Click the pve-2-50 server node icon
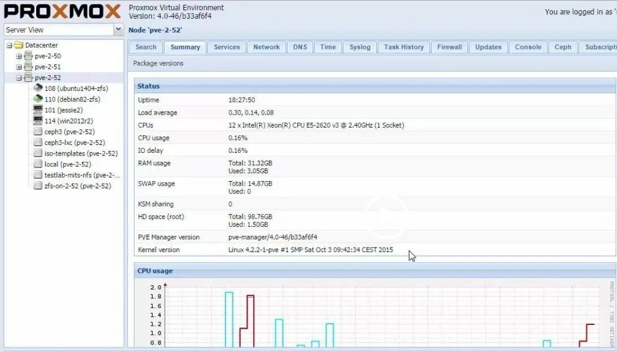 28,56
